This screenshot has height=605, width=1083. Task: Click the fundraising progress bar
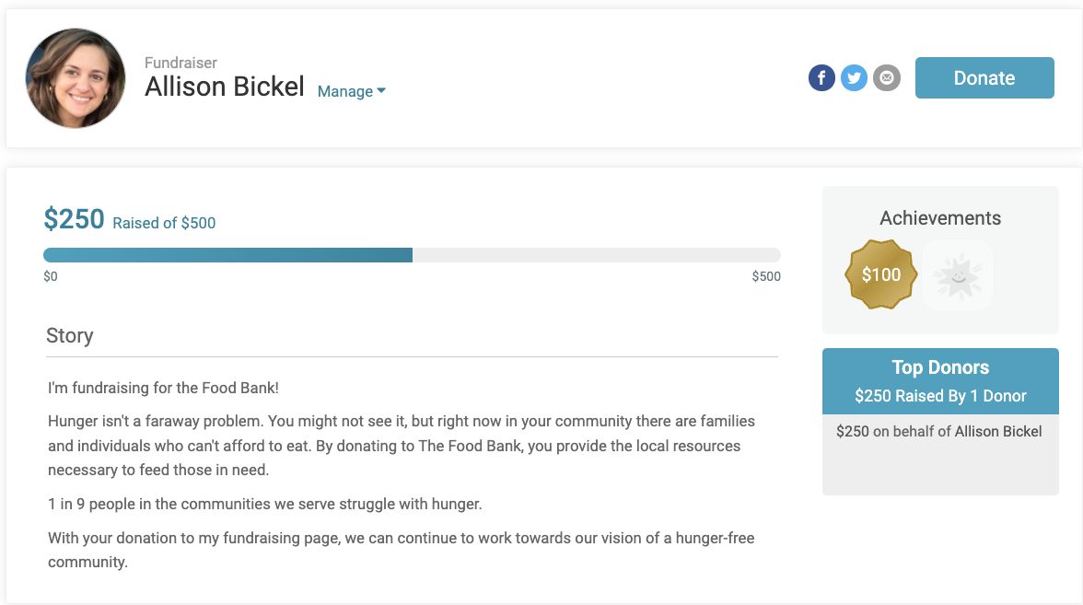(412, 255)
